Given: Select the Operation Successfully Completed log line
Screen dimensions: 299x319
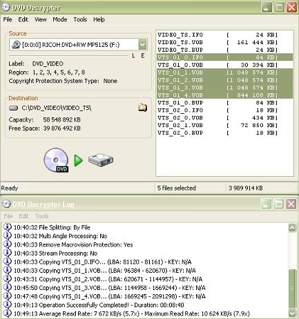Looking at the screenshot, I should pos(99,305).
